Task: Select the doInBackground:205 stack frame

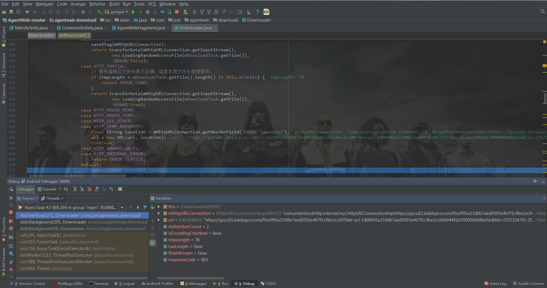Action: point(82,222)
